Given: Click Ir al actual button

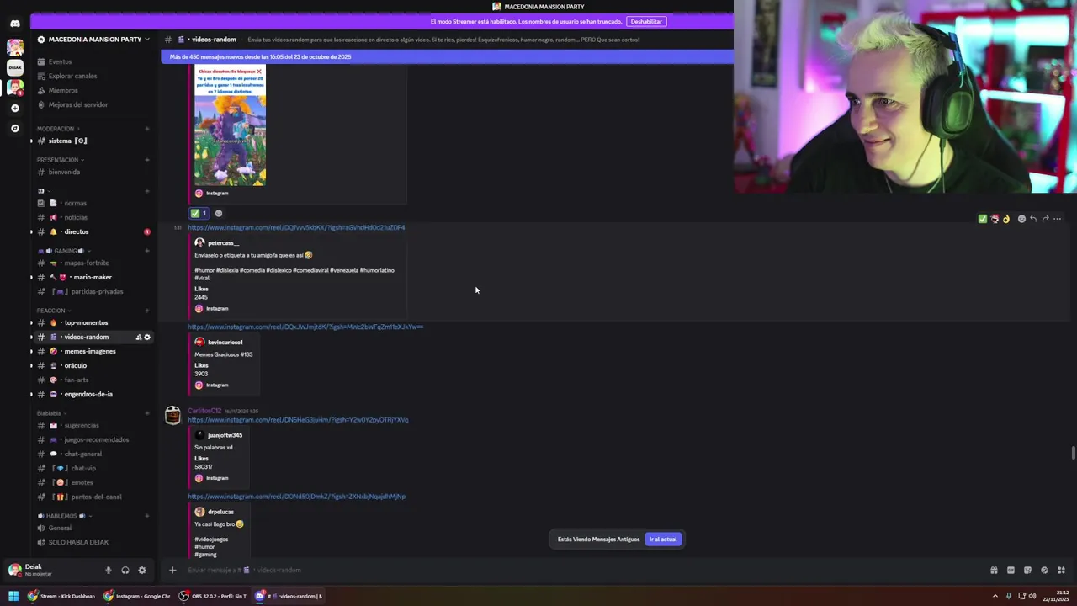Looking at the screenshot, I should [x=663, y=539].
